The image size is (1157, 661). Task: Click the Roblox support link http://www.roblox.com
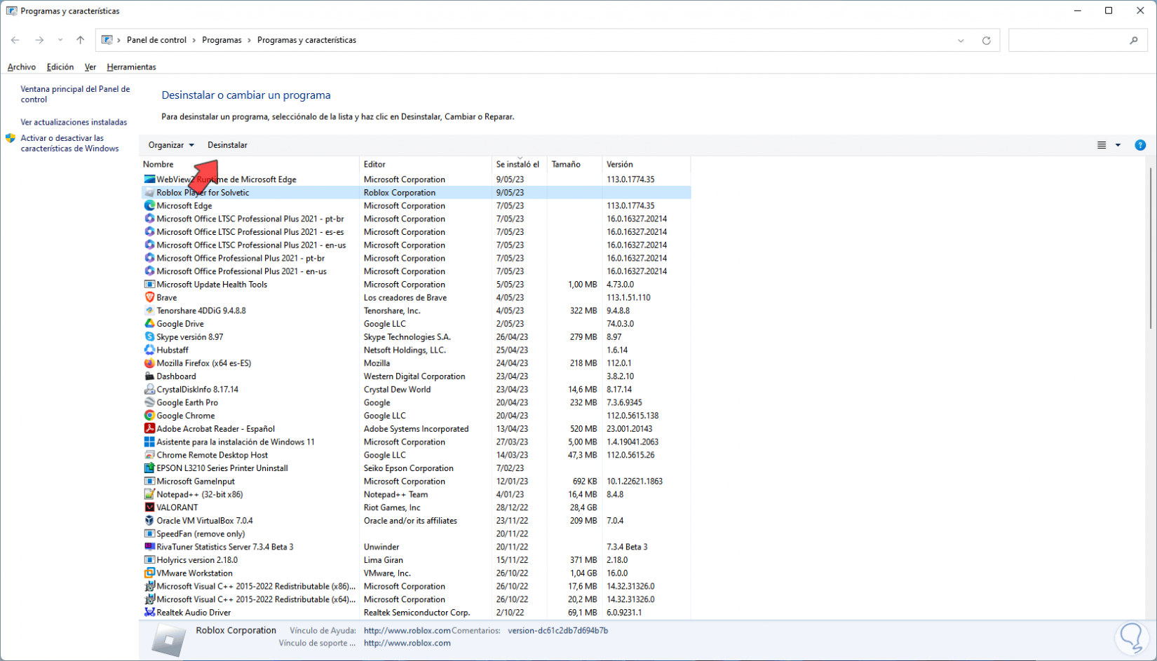click(x=407, y=643)
